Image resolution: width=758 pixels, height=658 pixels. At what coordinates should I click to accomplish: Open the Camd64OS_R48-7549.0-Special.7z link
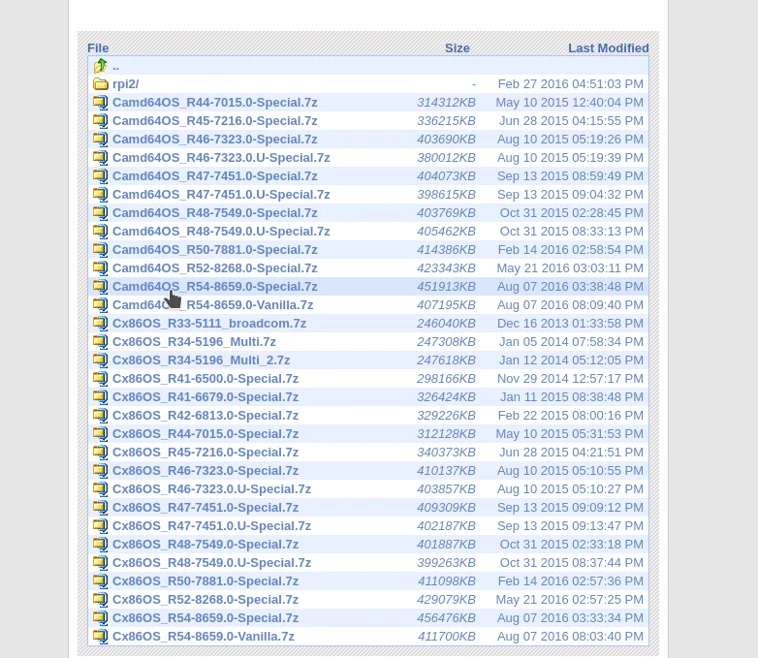214,213
